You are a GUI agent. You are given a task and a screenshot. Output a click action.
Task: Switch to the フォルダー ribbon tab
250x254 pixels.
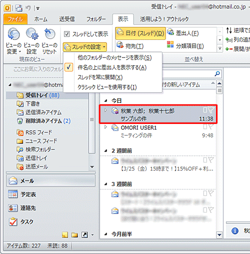(x=96, y=19)
